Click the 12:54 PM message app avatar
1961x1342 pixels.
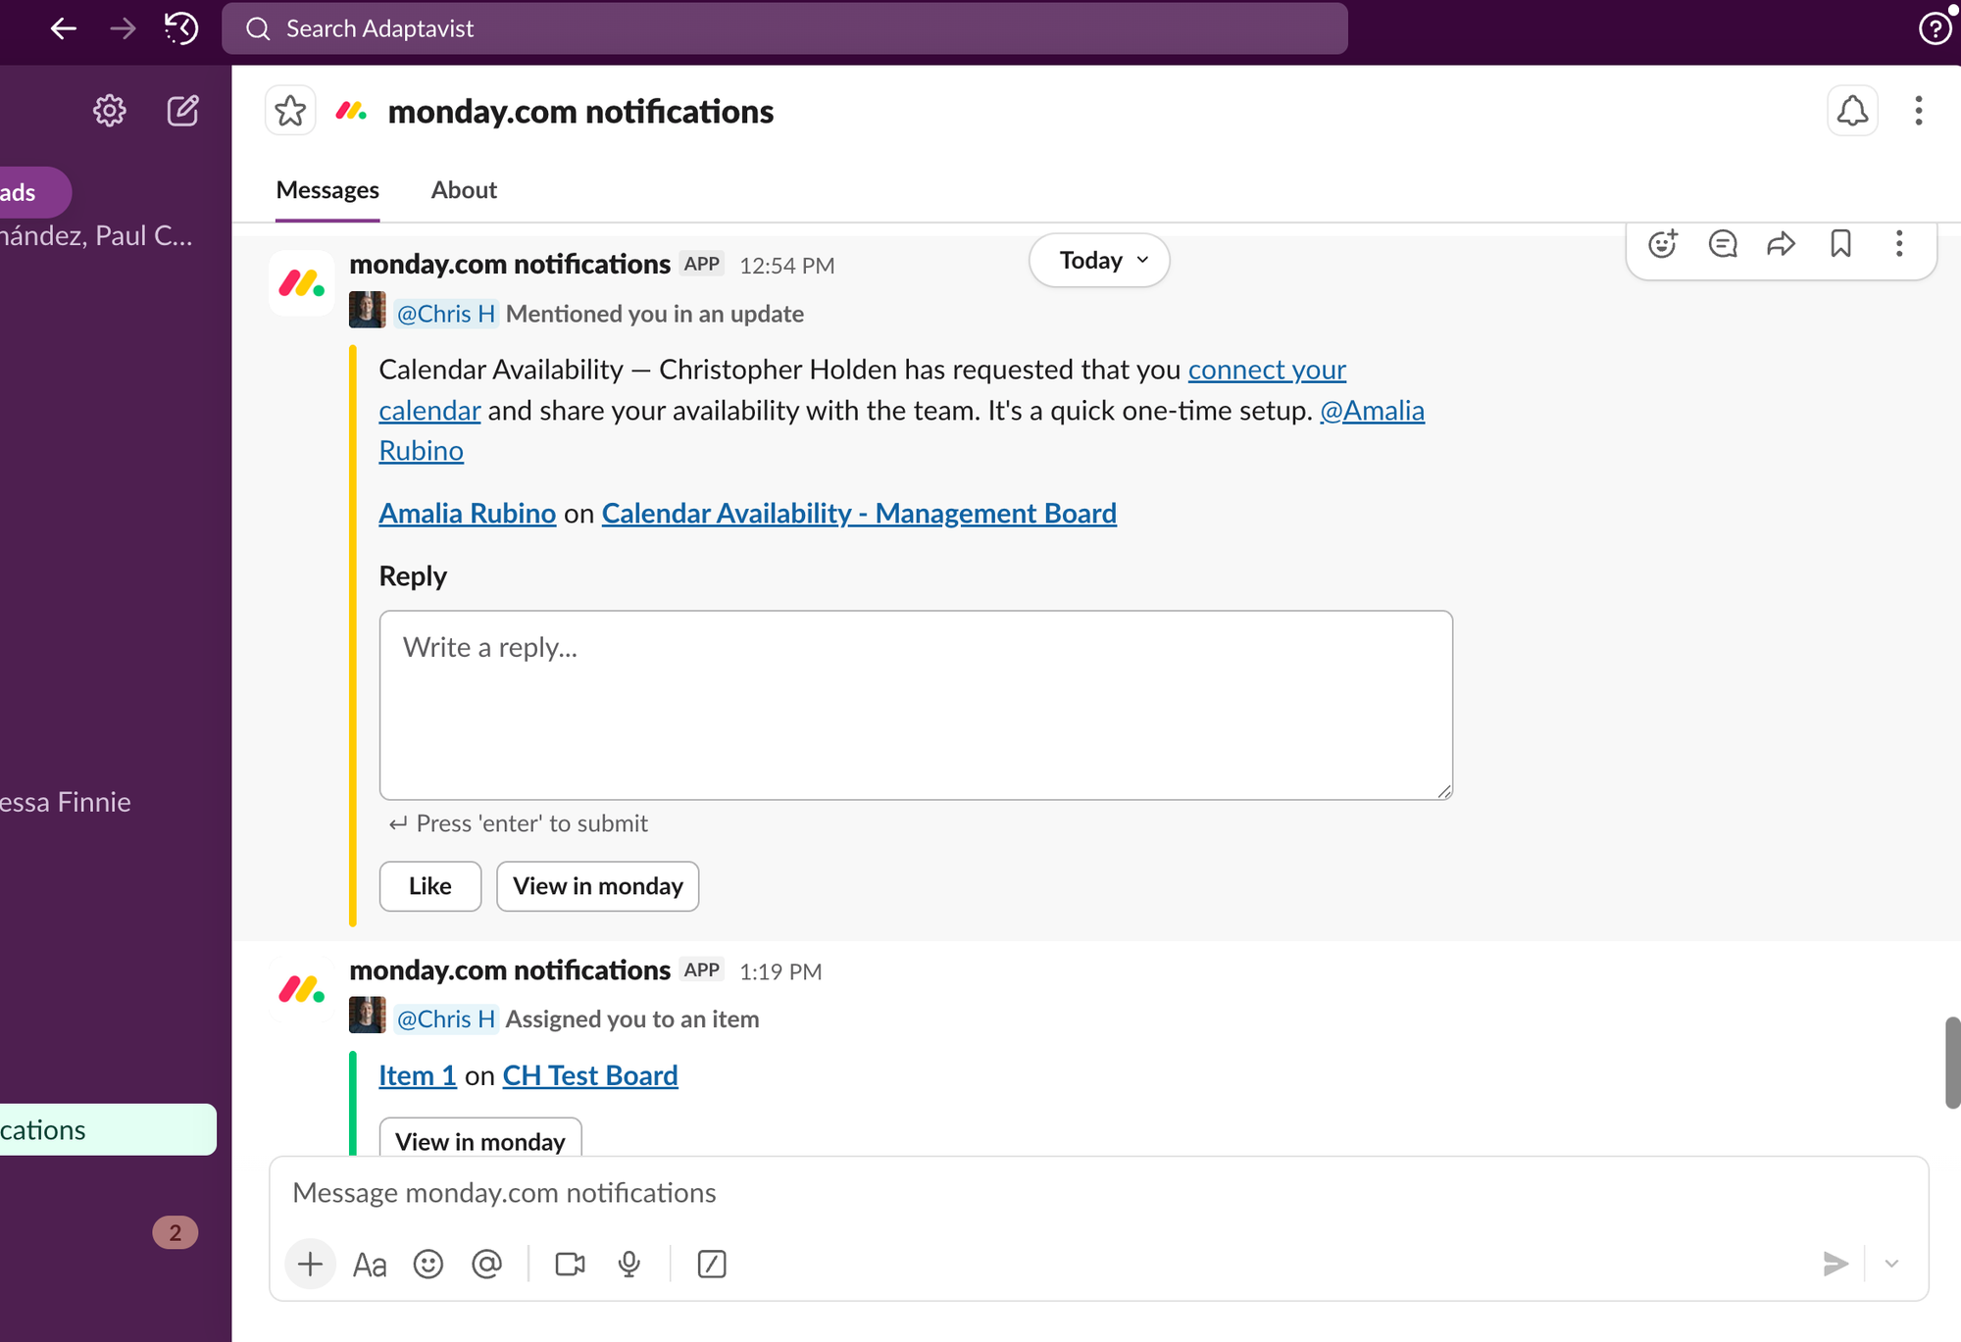pos(302,284)
